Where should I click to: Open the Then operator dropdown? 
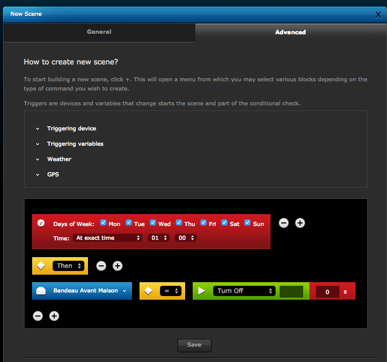pyautogui.click(x=69, y=266)
